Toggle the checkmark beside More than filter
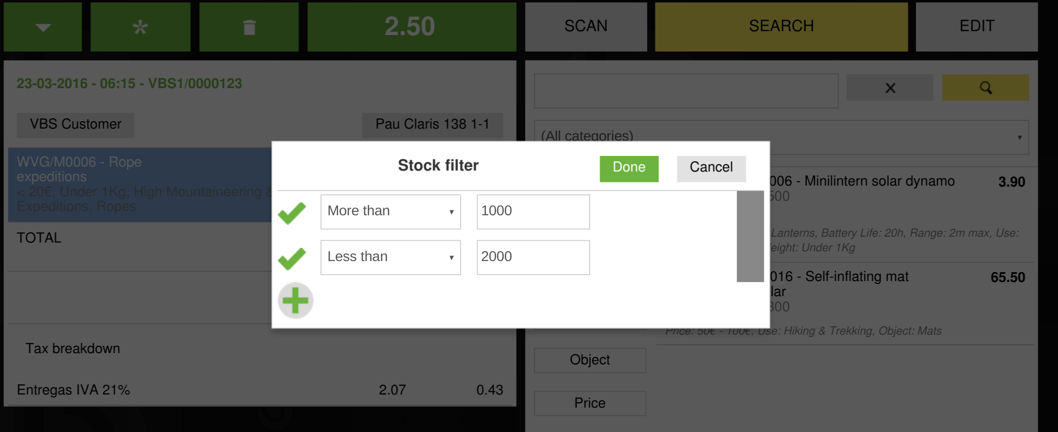1058x432 pixels. 292,213
